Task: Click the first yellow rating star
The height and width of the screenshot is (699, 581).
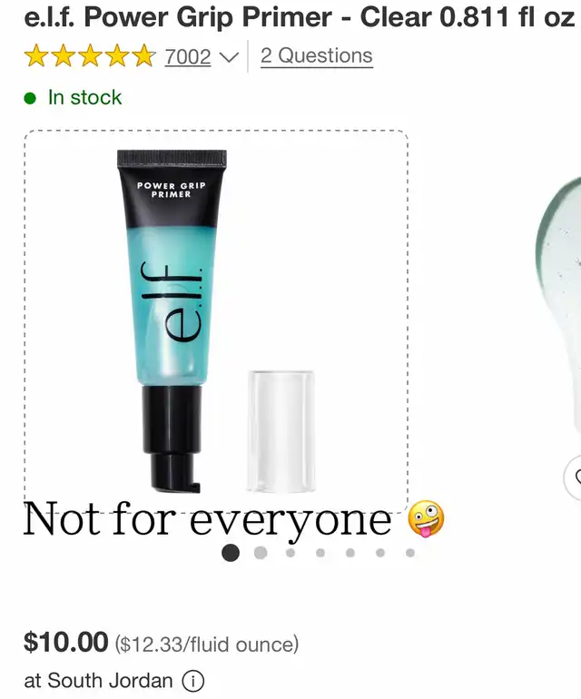Action: point(36,55)
